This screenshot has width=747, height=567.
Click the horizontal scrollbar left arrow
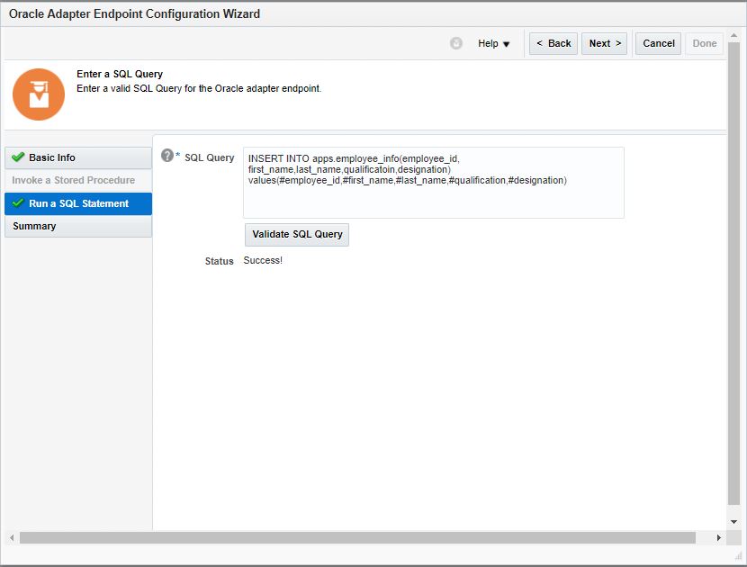pos(12,537)
